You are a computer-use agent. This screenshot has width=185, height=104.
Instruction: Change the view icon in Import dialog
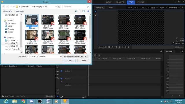point(76,11)
